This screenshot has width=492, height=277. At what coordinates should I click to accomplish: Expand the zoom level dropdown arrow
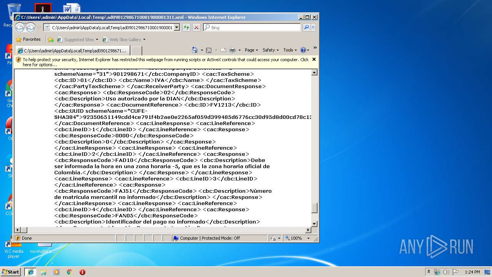pyautogui.click(x=308, y=238)
